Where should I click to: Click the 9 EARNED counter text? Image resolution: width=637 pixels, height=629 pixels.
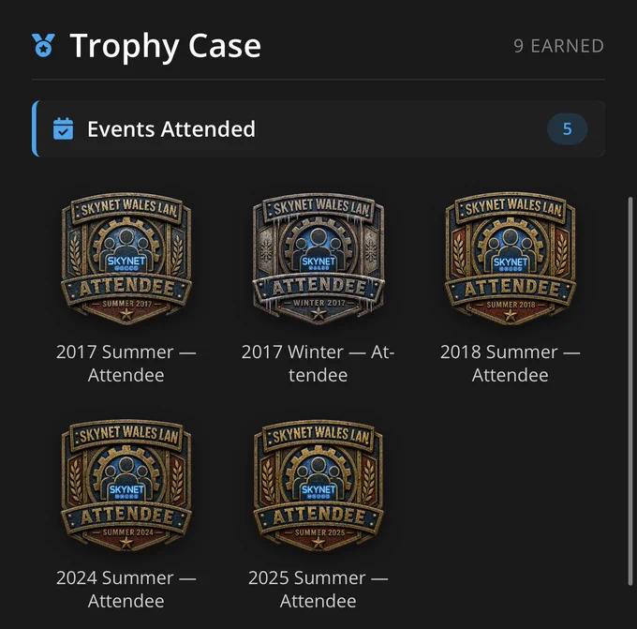pyautogui.click(x=558, y=46)
